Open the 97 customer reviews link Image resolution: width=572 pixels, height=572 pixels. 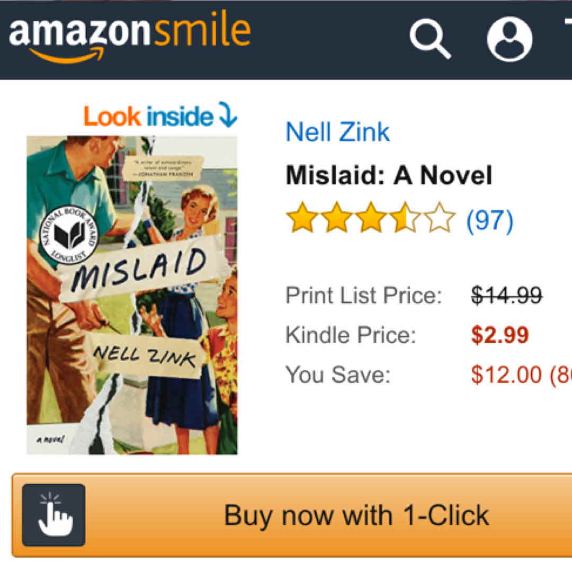pyautogui.click(x=490, y=218)
